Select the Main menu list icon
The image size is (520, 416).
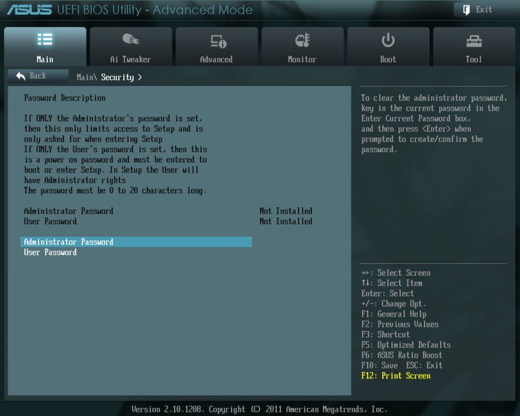pyautogui.click(x=45, y=39)
